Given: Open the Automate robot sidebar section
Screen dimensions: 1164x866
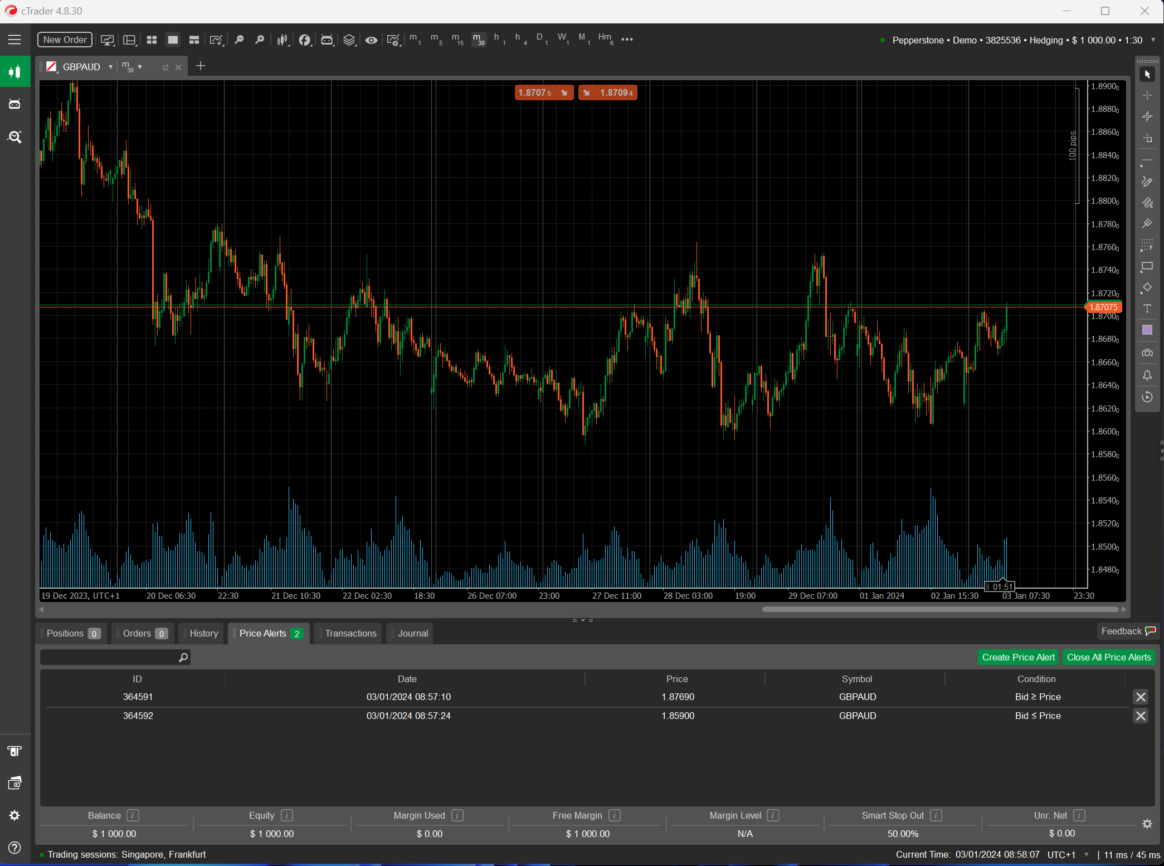Looking at the screenshot, I should (x=15, y=104).
